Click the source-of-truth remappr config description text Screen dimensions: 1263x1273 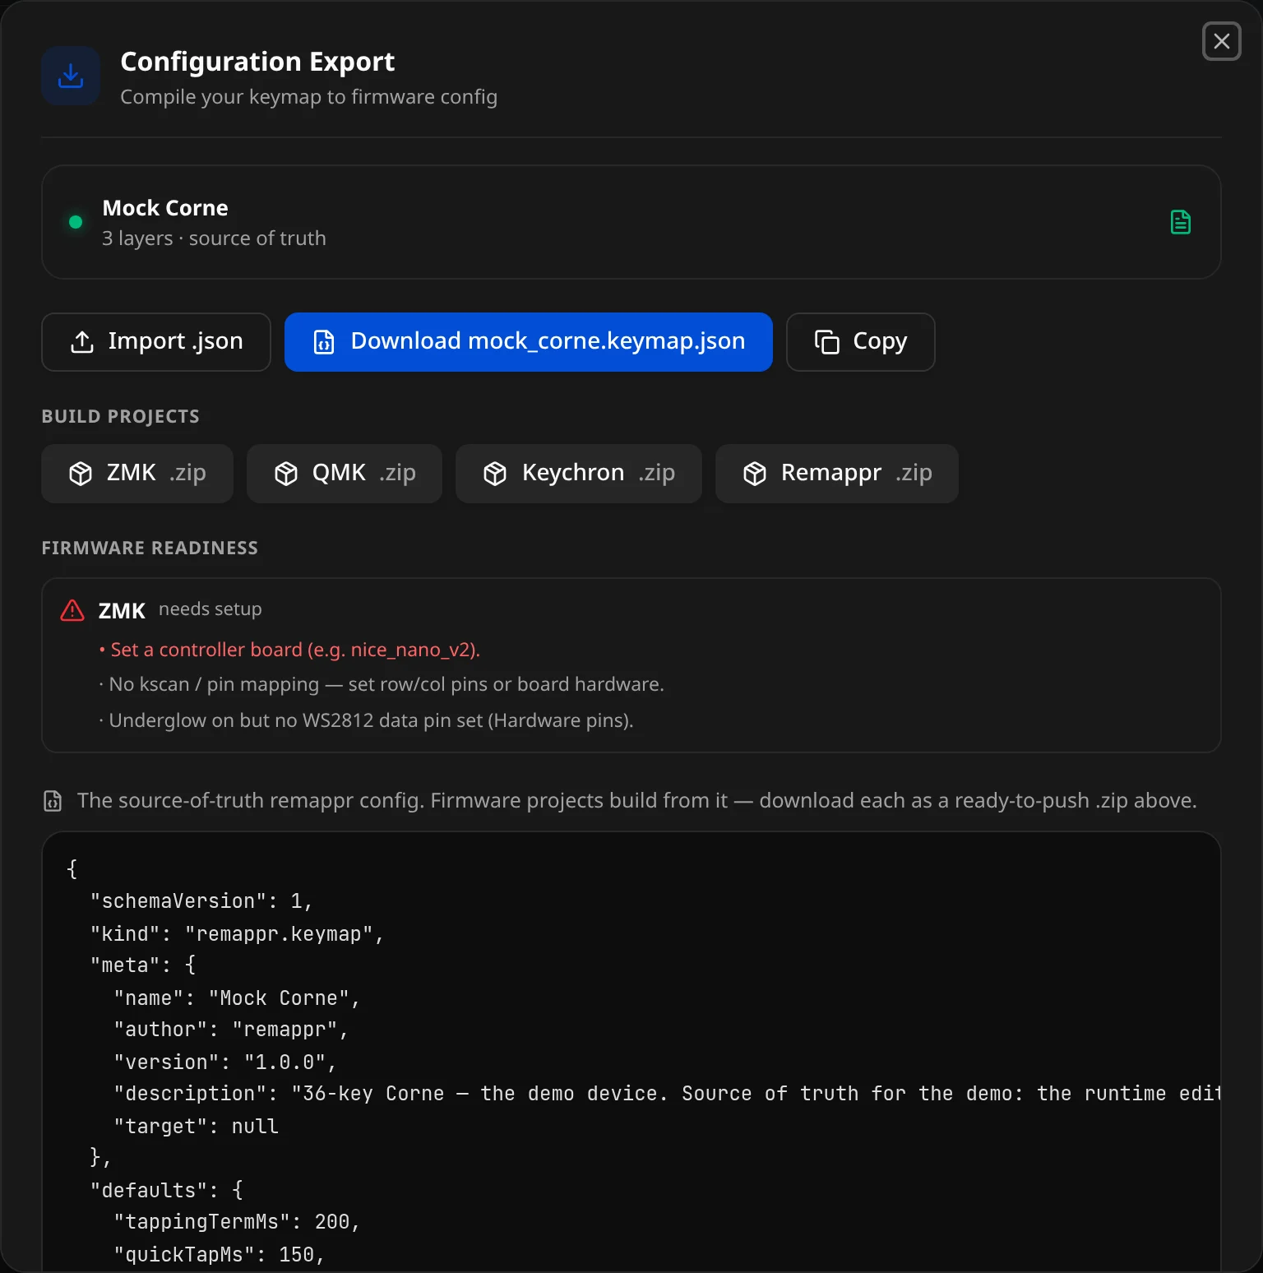point(637,801)
